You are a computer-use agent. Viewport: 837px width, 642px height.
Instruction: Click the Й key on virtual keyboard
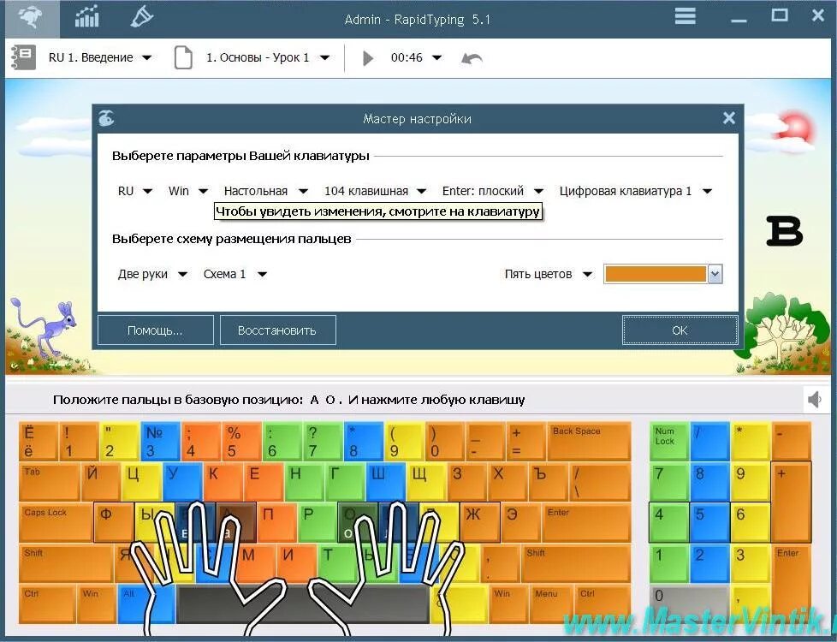tap(100, 482)
